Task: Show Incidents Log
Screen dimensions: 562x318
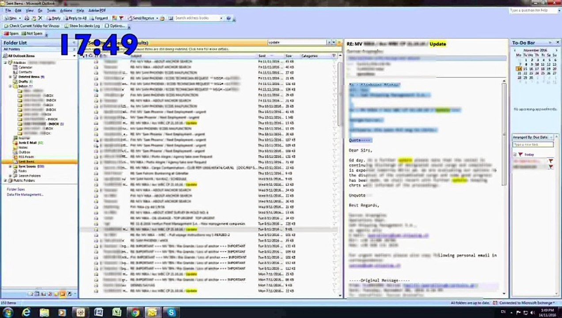Action: (82, 26)
